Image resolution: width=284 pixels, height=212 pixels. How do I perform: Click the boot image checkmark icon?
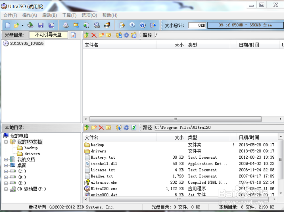73,35
